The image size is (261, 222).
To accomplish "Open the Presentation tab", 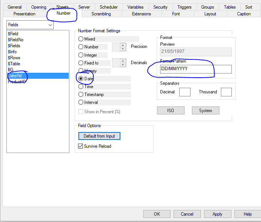I will (x=24, y=14).
